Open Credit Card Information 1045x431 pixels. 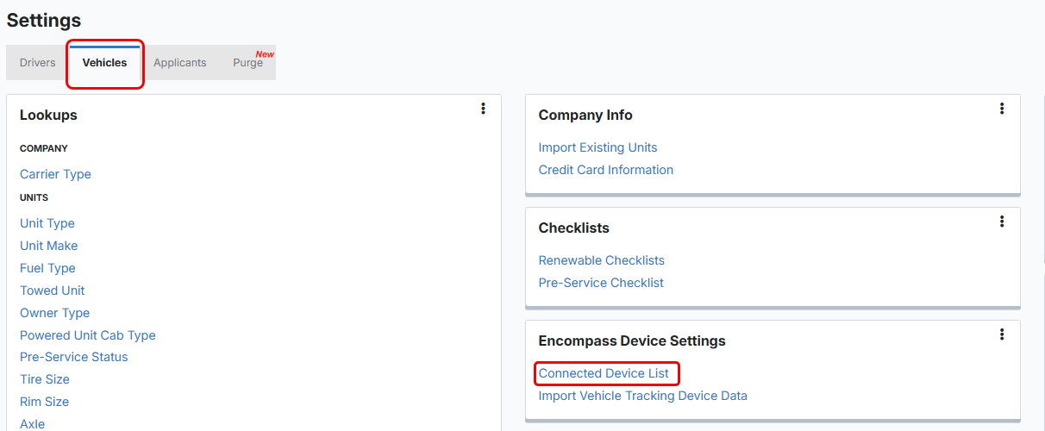pyautogui.click(x=606, y=170)
